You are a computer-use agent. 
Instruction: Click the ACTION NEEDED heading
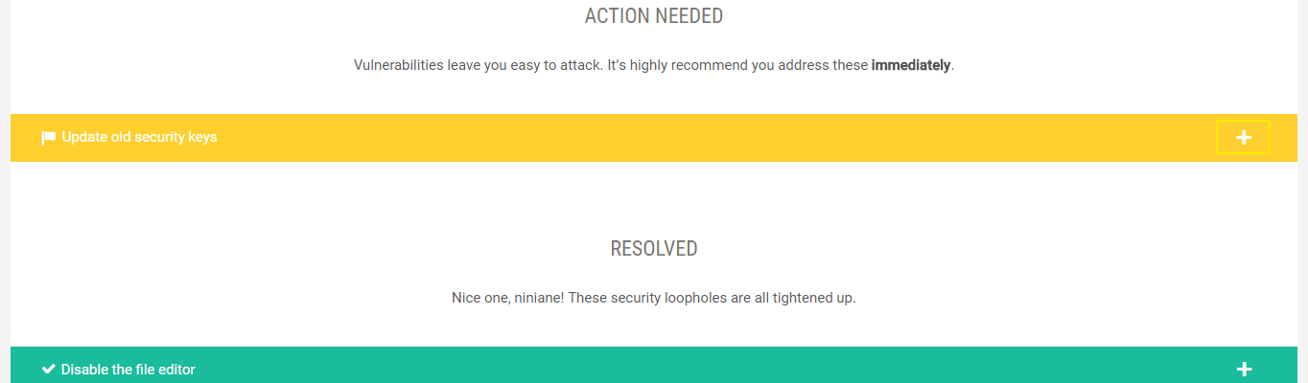pos(653,16)
